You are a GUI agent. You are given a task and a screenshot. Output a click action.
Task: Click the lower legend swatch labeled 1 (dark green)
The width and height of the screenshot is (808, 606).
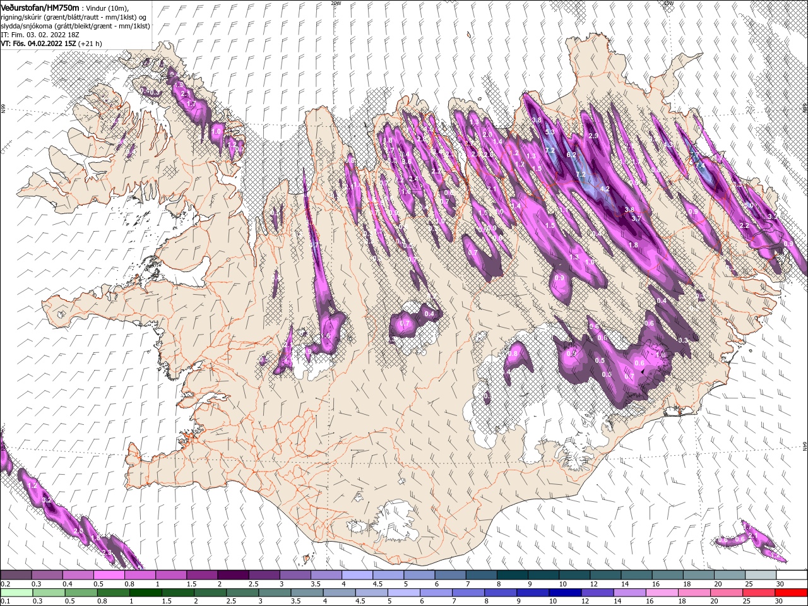point(145,593)
